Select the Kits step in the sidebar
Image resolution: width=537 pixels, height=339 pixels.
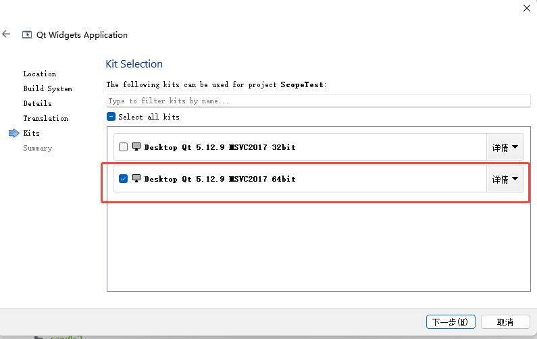pos(31,133)
